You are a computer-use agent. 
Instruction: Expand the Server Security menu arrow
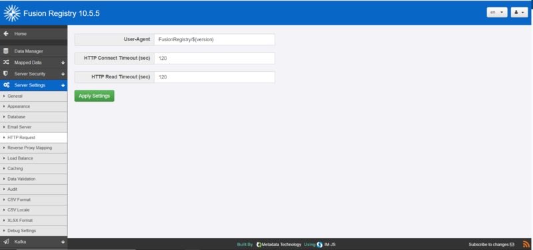click(x=63, y=74)
